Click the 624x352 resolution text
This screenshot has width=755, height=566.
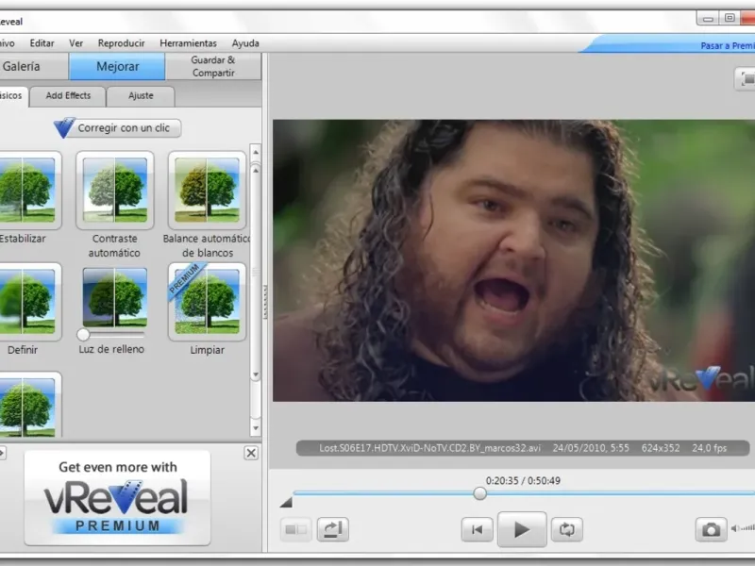pyautogui.click(x=661, y=448)
